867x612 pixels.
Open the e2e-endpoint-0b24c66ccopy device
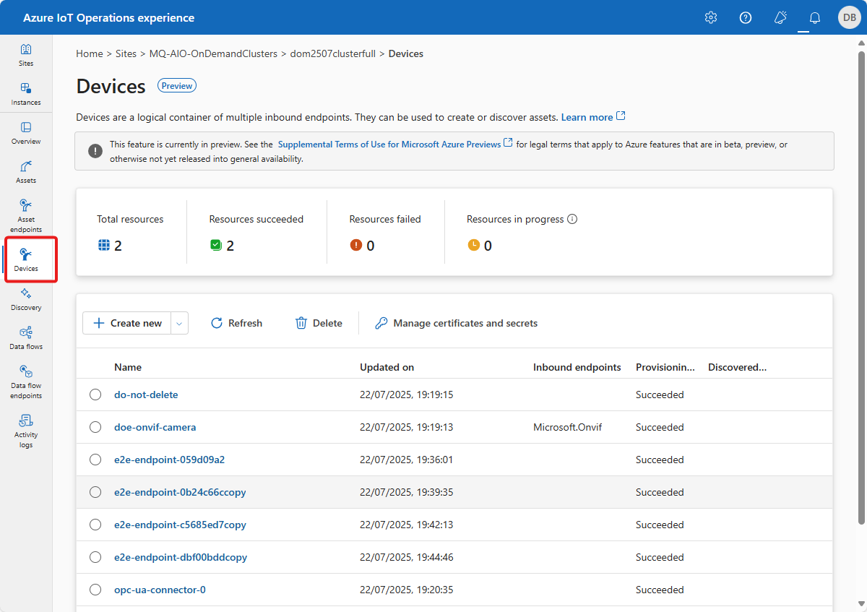pos(180,492)
